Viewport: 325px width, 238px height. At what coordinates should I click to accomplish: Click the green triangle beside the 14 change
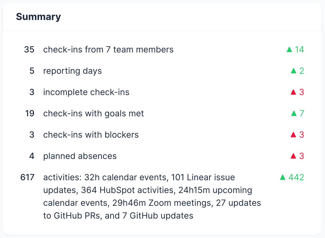tap(289, 50)
